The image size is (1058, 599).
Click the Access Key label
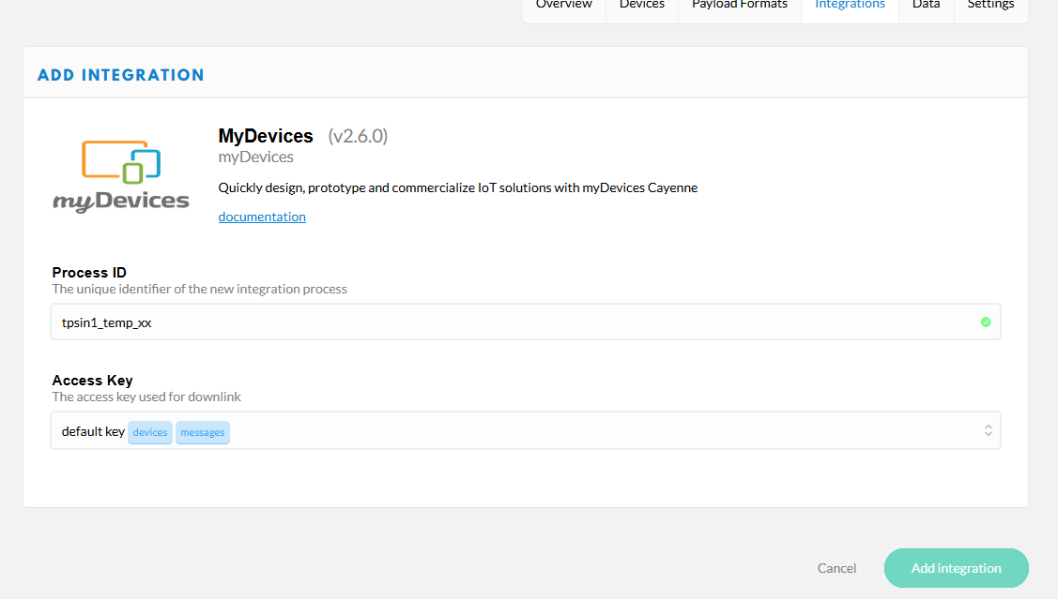tap(92, 380)
